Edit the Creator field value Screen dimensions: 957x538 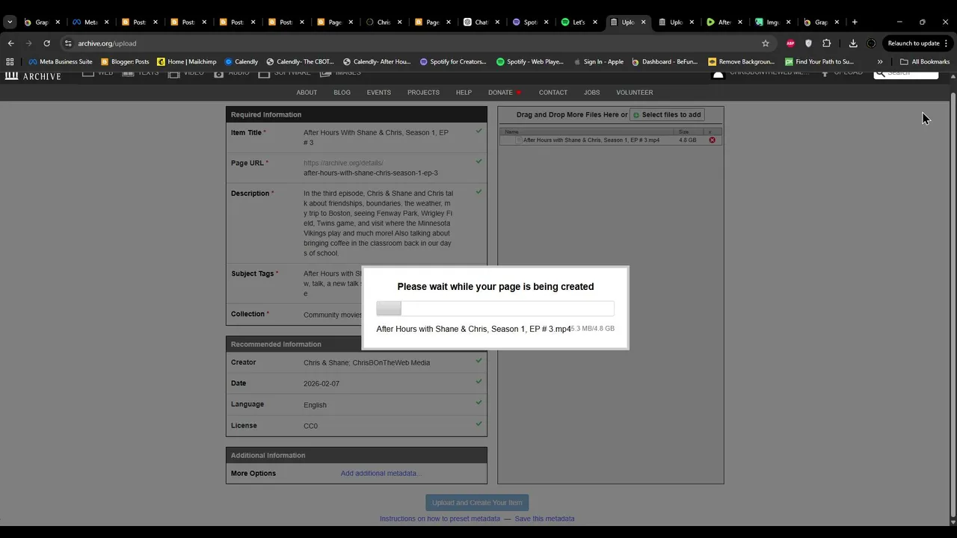(366, 362)
